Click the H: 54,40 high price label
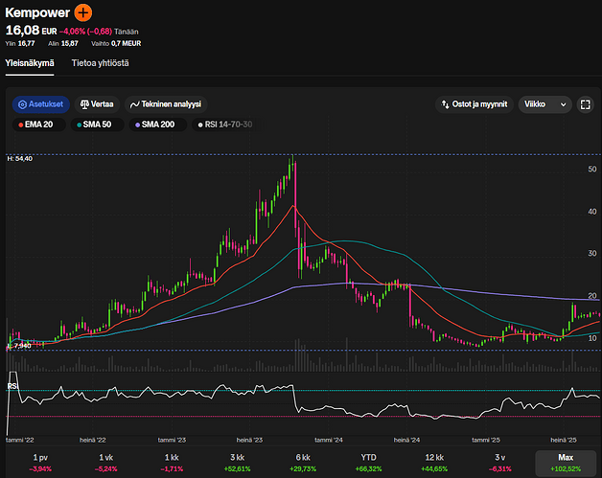Screen dimensions: 602x478 click(x=20, y=158)
